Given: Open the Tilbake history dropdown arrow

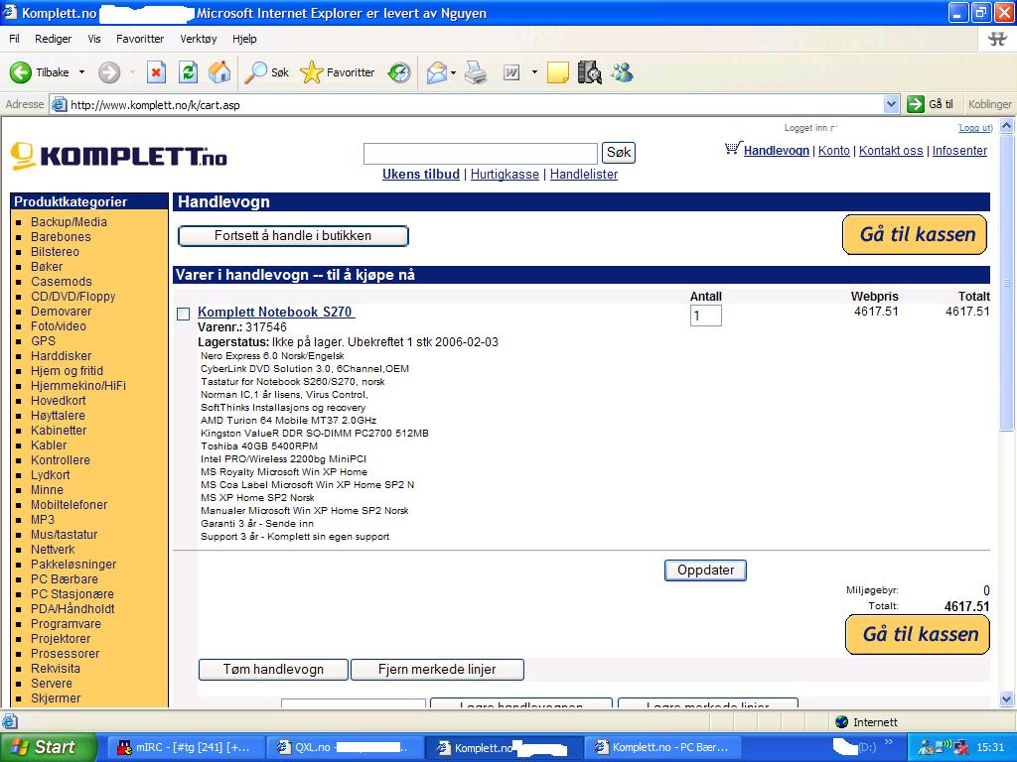Looking at the screenshot, I should (81, 72).
